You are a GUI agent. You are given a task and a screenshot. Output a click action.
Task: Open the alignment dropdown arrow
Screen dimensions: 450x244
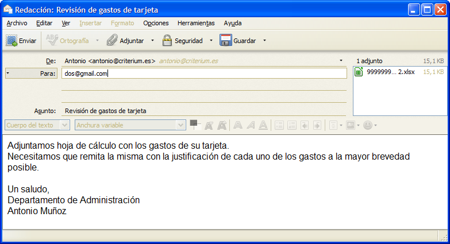tap(341, 125)
